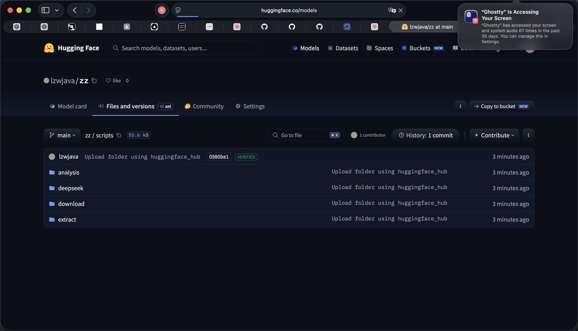Open the more options dots beside Contribute
578x331 pixels.
pyautogui.click(x=528, y=135)
